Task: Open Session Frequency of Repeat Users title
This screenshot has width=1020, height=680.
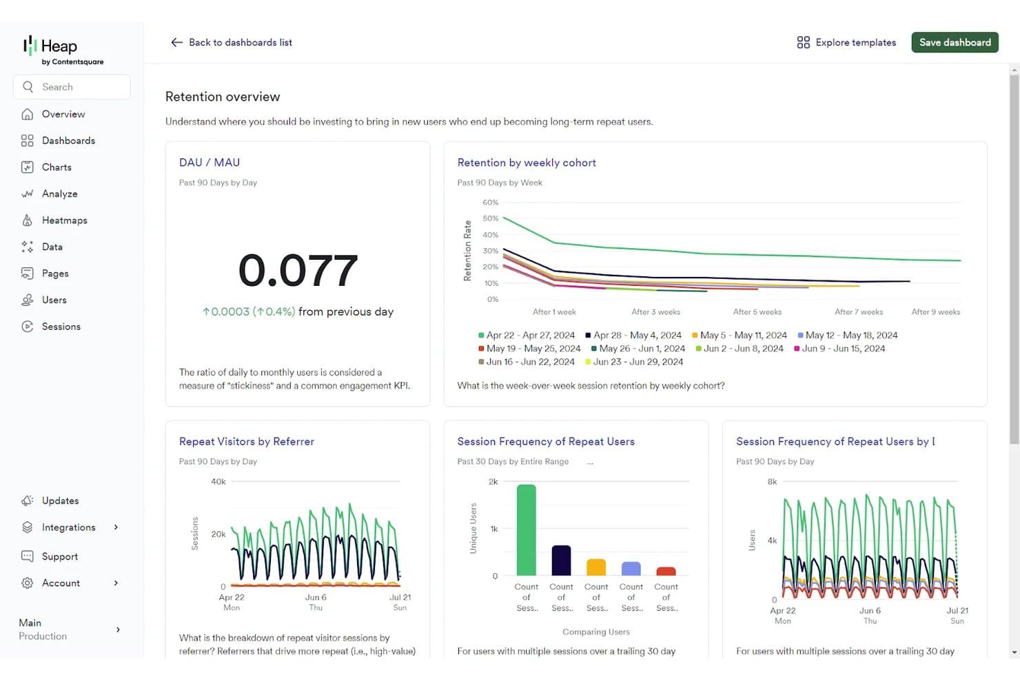Action: pyautogui.click(x=546, y=442)
